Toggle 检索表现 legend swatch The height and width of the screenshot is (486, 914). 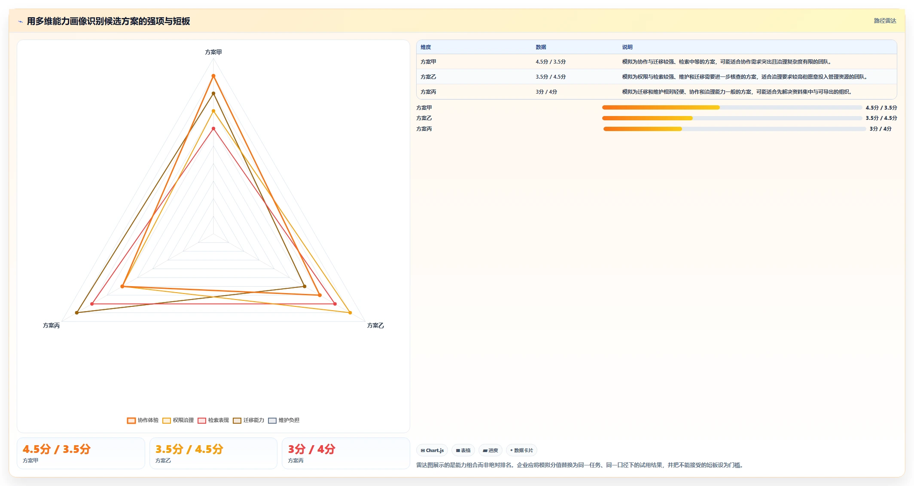click(202, 420)
